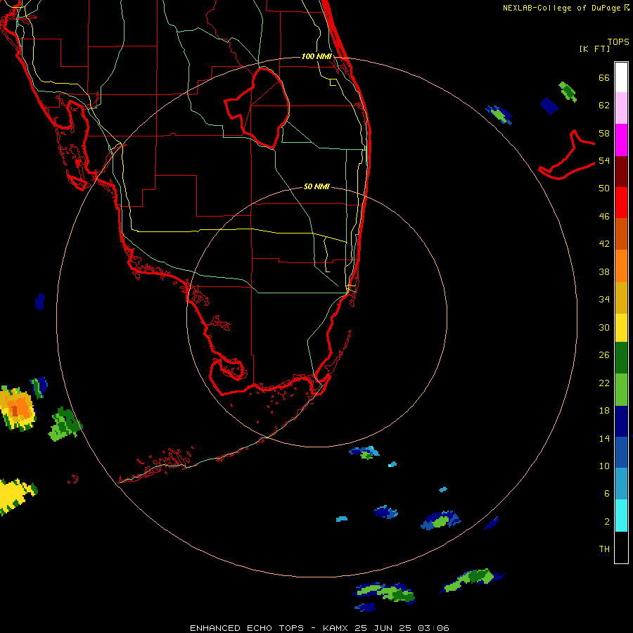Click the "NEXLAB-College of DuPage" credit text

point(562,8)
